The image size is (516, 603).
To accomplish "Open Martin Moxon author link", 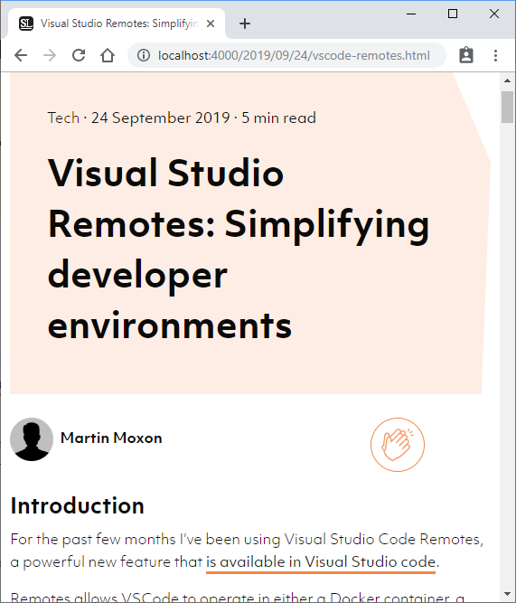I will (x=111, y=438).
